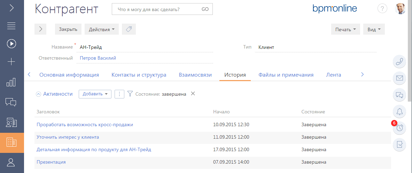Click the plus quick-add icon in sidebar
This screenshot has height=173, width=412.
click(x=12, y=62)
